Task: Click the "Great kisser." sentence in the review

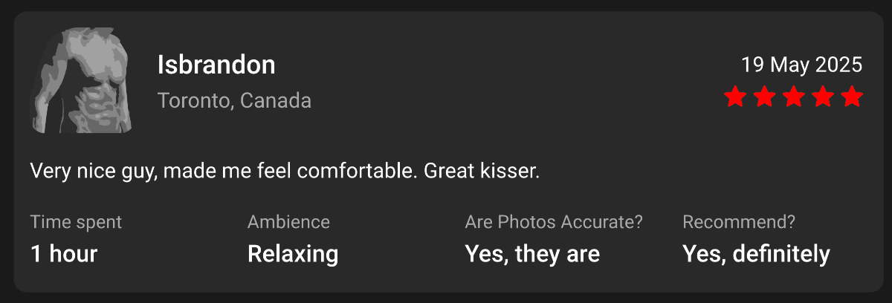Action: click(x=482, y=172)
